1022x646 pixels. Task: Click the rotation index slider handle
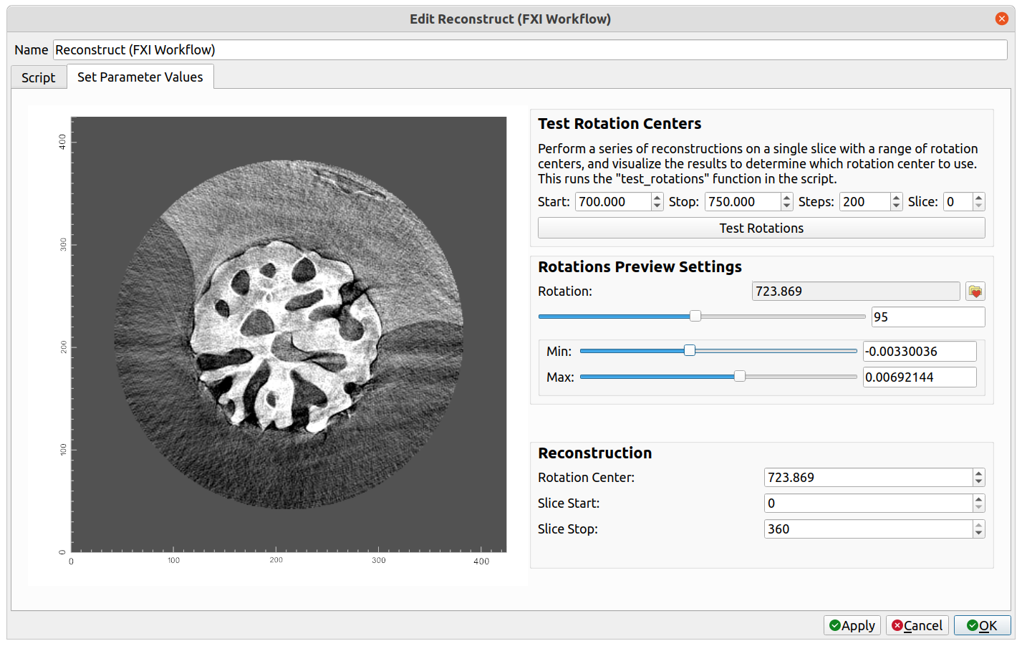[x=695, y=317]
